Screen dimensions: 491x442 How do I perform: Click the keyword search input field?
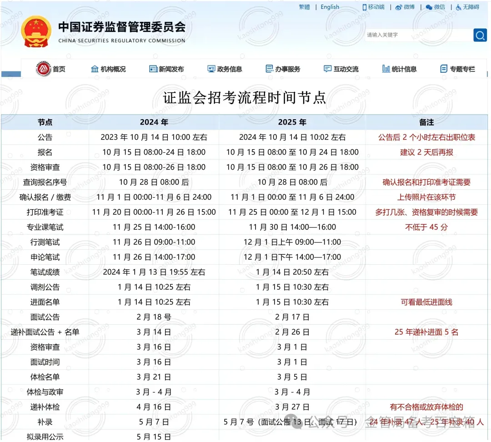(419, 35)
